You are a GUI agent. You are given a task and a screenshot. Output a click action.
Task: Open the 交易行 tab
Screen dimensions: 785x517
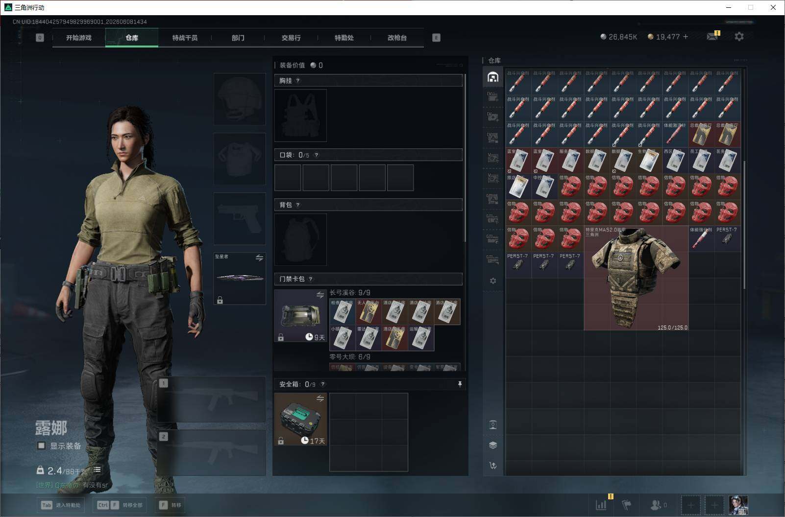click(291, 38)
